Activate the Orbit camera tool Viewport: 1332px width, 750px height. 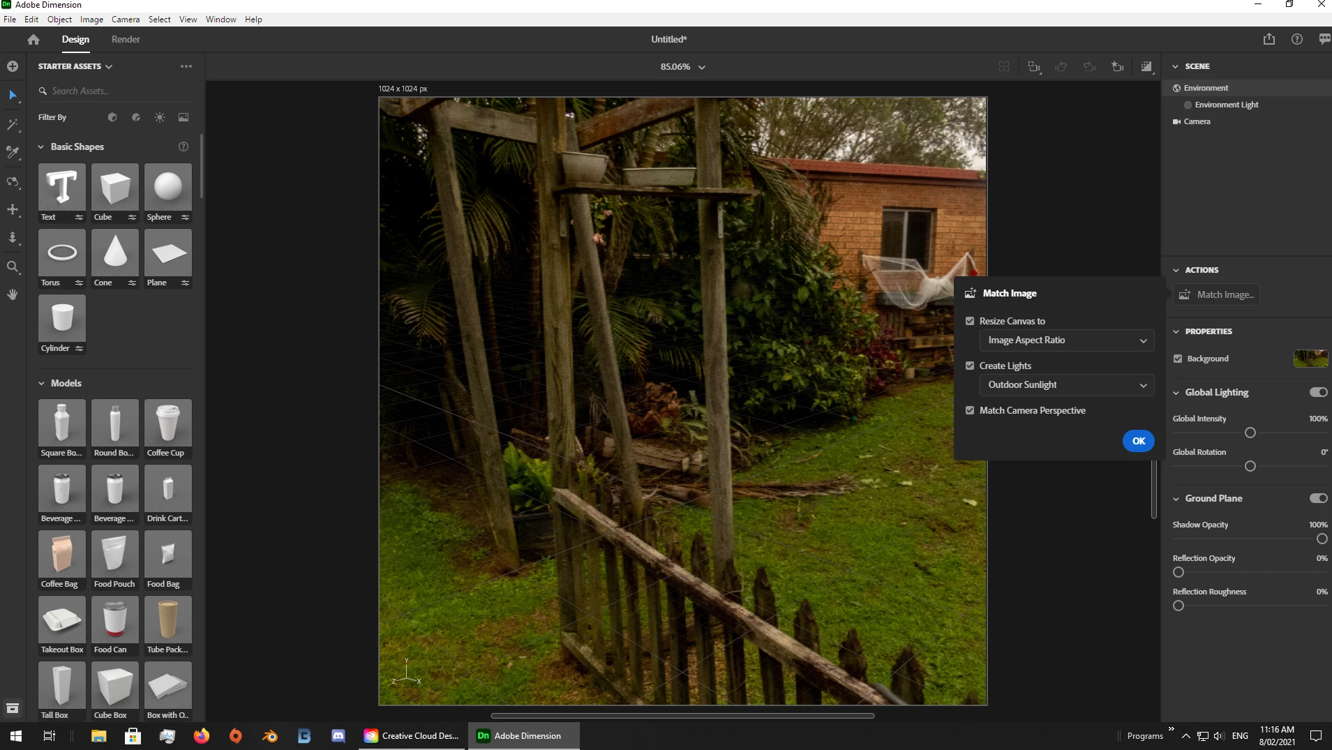pyautogui.click(x=13, y=181)
